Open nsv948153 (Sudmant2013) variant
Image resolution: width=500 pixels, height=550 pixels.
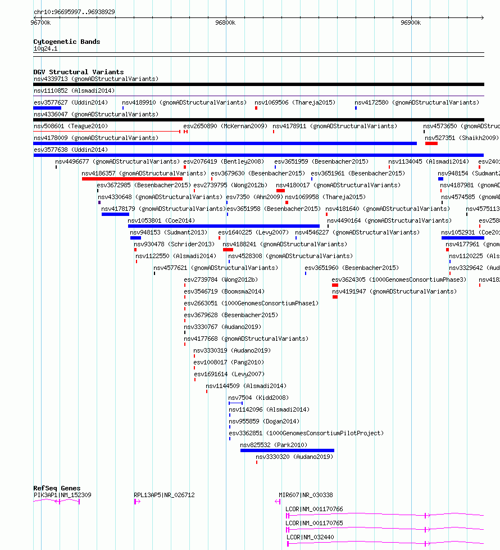(x=169, y=233)
